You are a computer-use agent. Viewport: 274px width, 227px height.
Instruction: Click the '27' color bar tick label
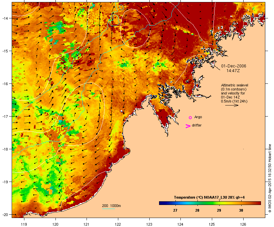(x=175, y=210)
